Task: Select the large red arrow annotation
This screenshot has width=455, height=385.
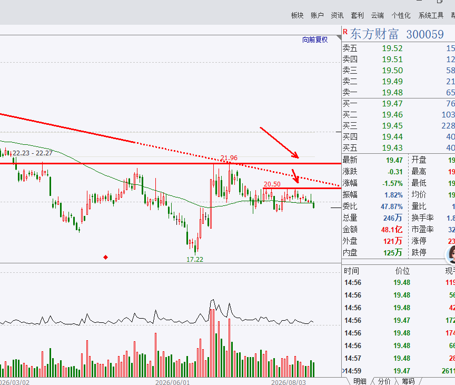Action: [279, 142]
